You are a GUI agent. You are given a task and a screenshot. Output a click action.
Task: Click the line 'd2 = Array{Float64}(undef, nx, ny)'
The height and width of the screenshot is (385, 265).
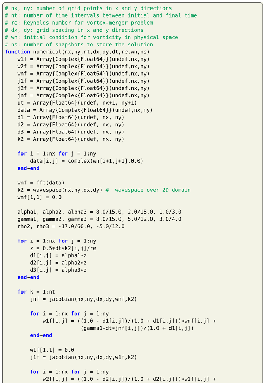tap(71, 125)
